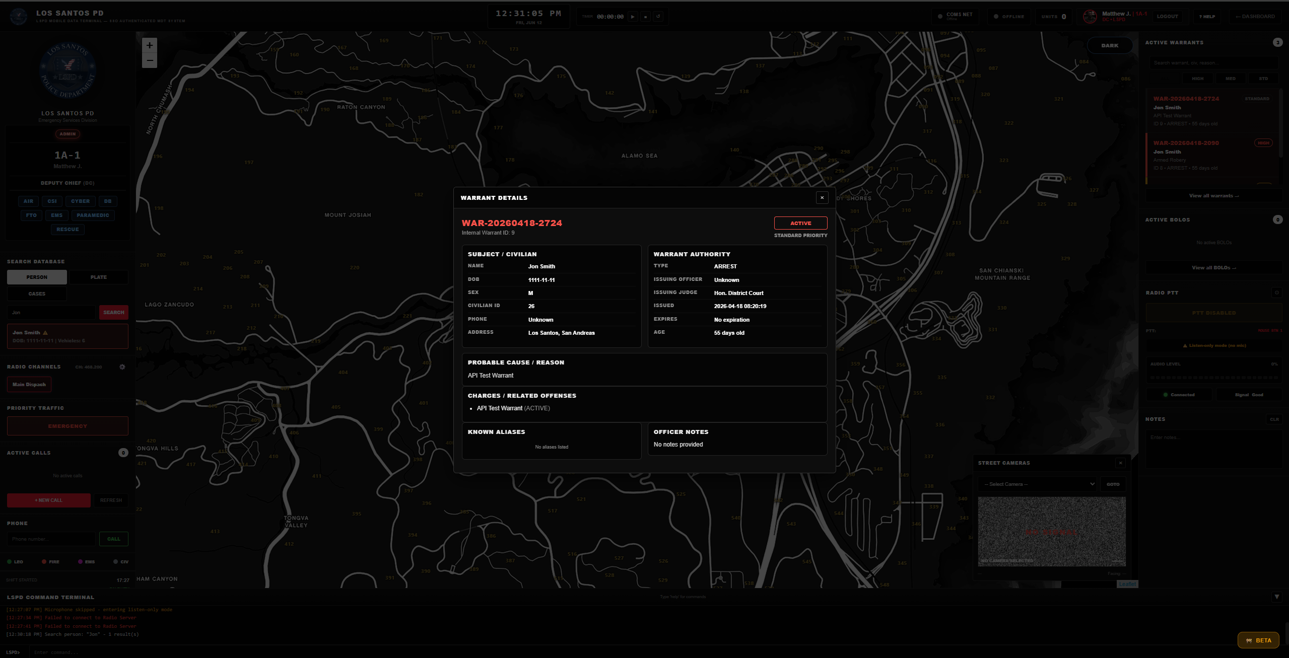Click the camera GOTO button
Image resolution: width=1289 pixels, height=658 pixels.
pos(1113,484)
